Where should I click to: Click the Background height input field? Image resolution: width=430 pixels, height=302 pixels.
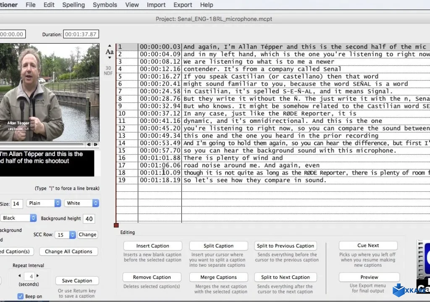point(89,219)
